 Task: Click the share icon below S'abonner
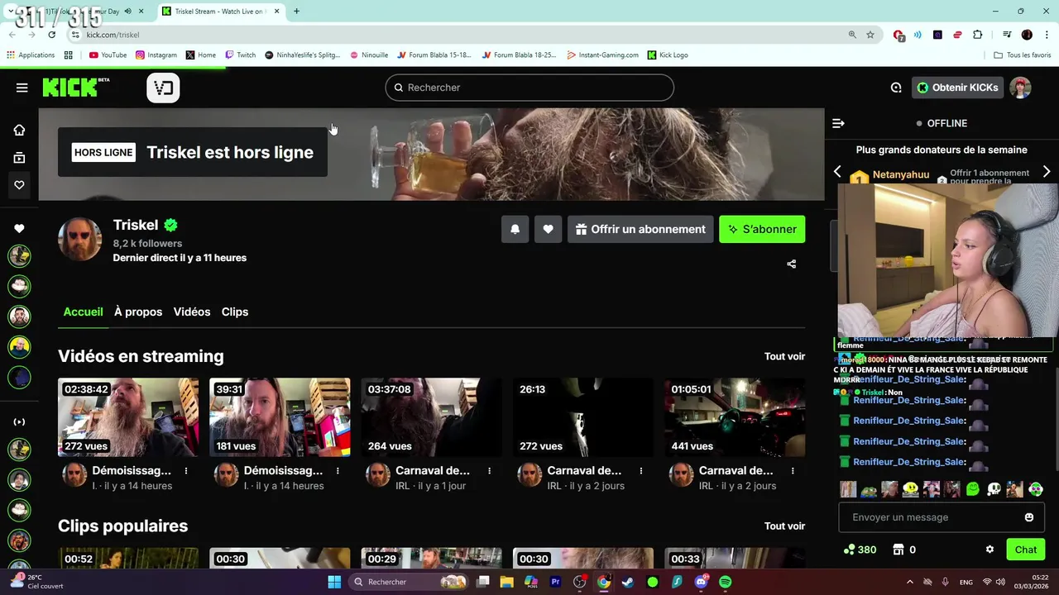pos(791,264)
